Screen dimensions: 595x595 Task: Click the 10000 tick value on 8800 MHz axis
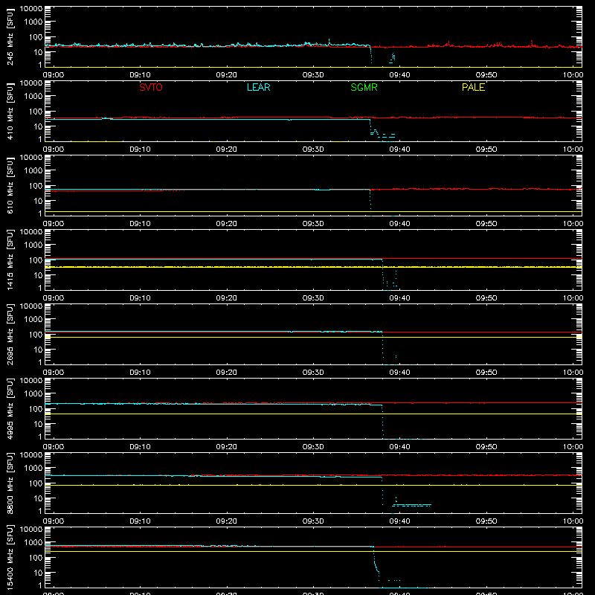coord(31,455)
